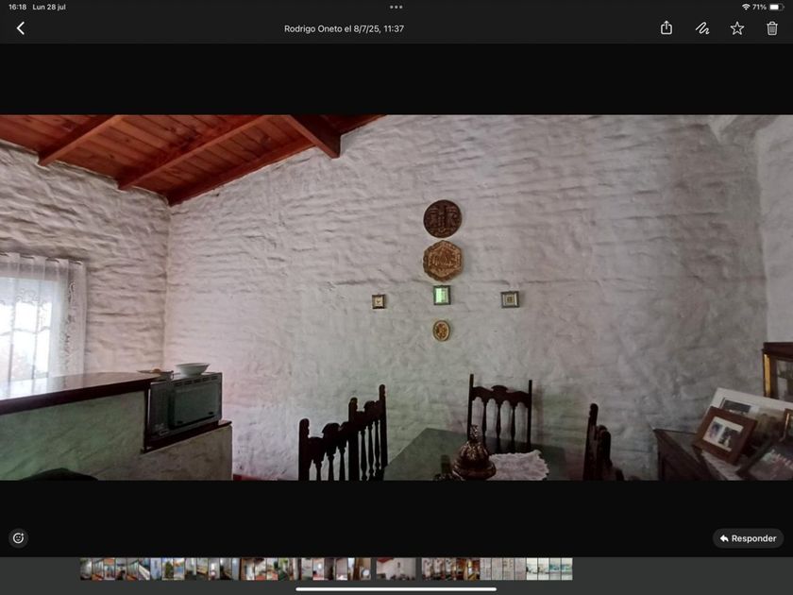The height and width of the screenshot is (595, 793).
Task: Tap the main room photo to toggle controls
Action: [x=396, y=297]
